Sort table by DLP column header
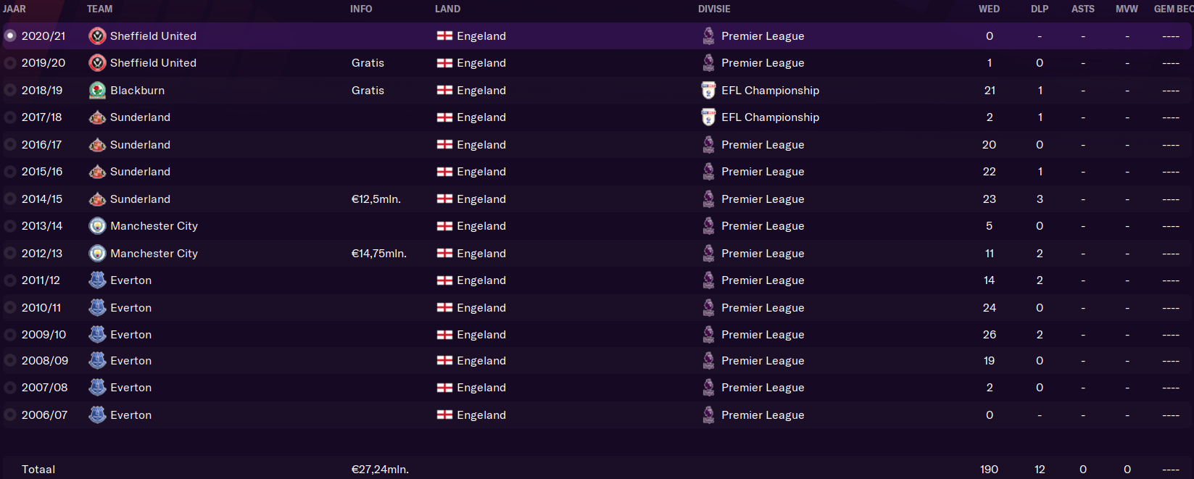Image resolution: width=1194 pixels, height=479 pixels. tap(1040, 9)
